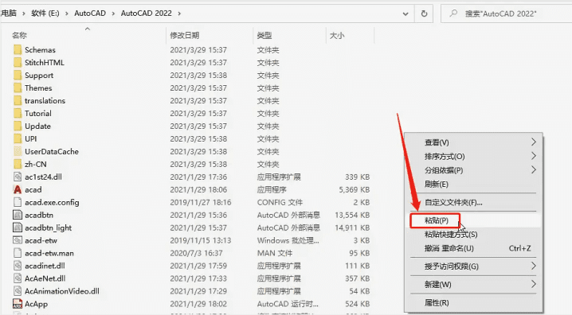Select the acadbtn_light file icon
The height and width of the screenshot is (315, 572).
click(x=18, y=227)
